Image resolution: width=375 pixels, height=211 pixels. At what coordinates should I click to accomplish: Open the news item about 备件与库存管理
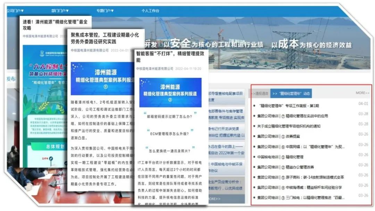coord(226,114)
